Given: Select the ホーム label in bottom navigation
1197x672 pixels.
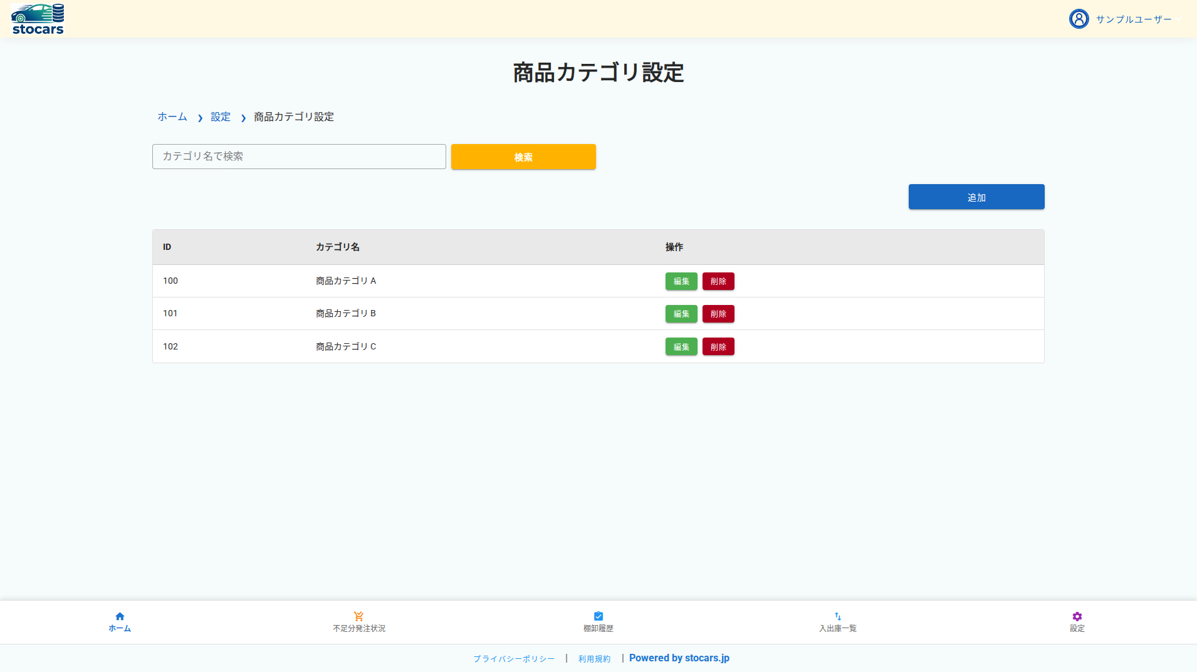Looking at the screenshot, I should pos(120,628).
